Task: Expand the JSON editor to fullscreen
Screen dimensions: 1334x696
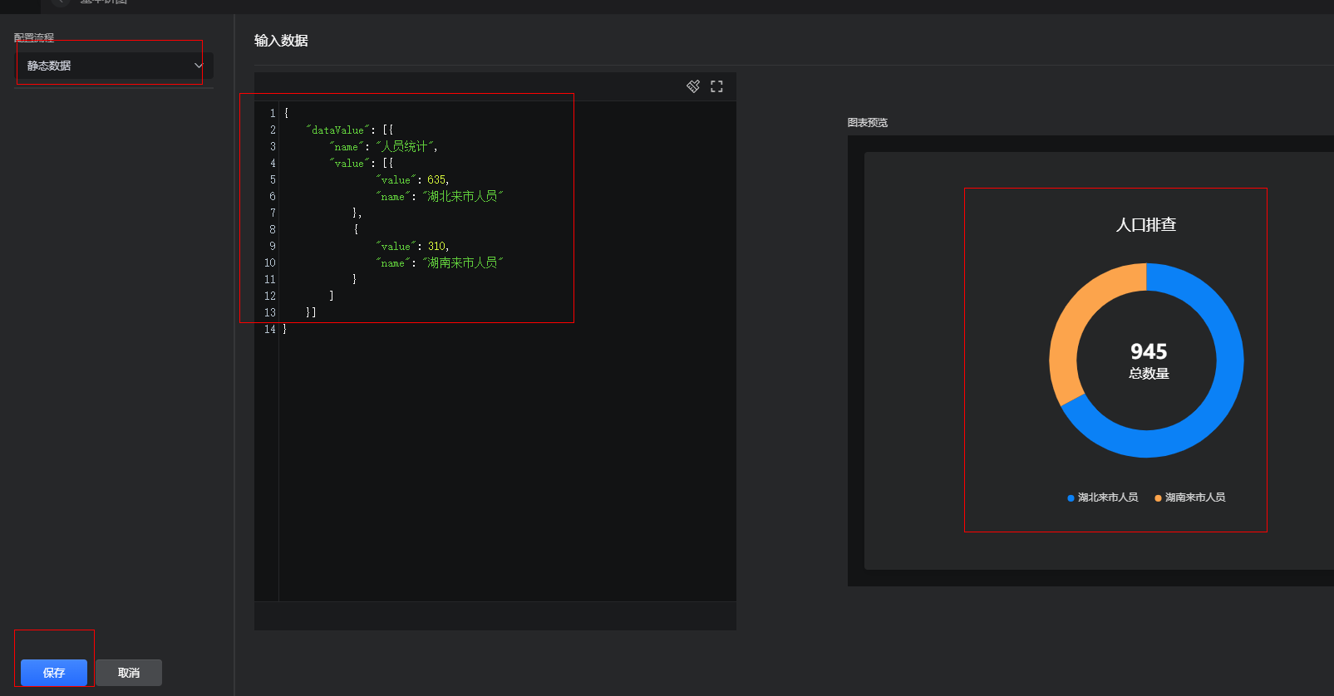Action: coord(716,86)
